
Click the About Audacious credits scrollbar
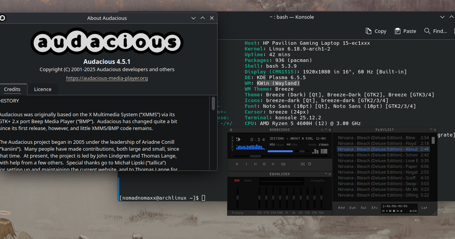tap(213, 104)
